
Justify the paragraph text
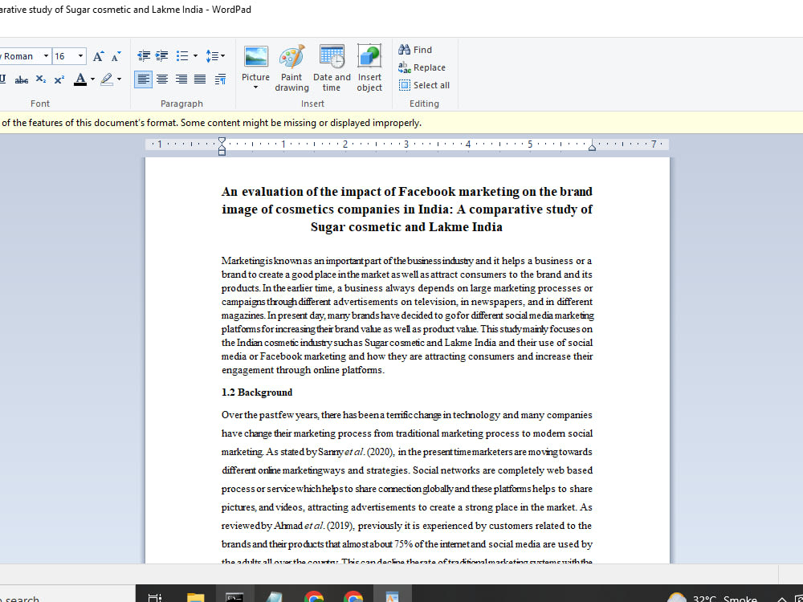(x=200, y=79)
